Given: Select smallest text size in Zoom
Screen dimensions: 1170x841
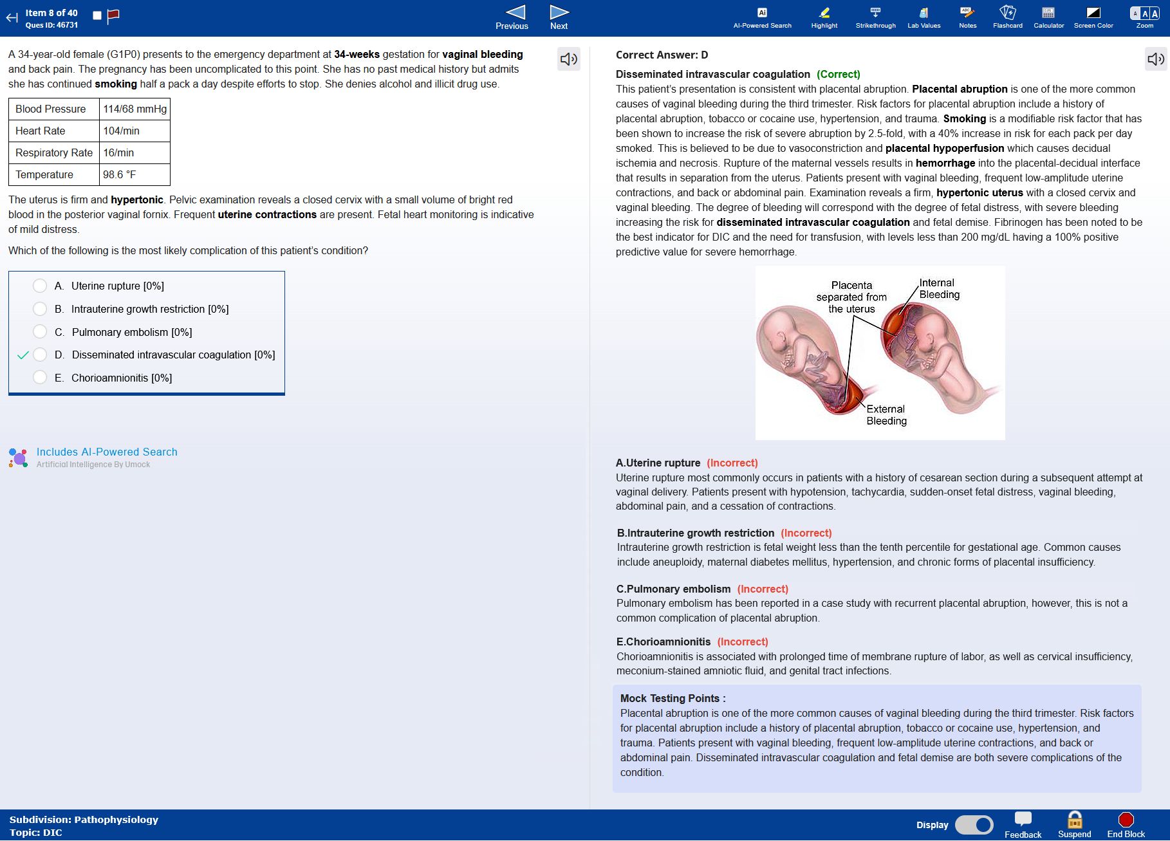Looking at the screenshot, I should 1135,14.
